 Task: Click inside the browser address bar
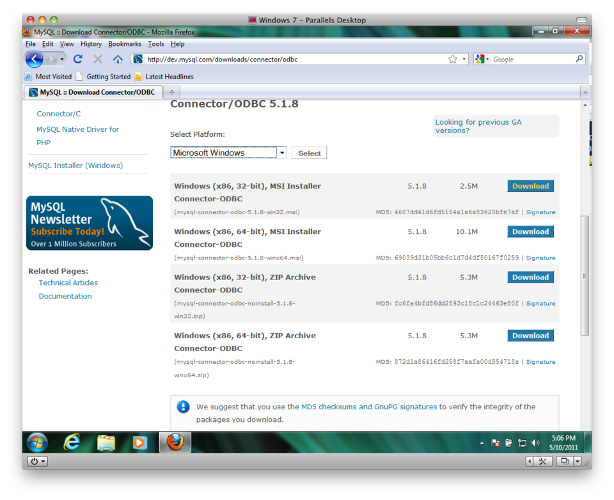pos(288,59)
